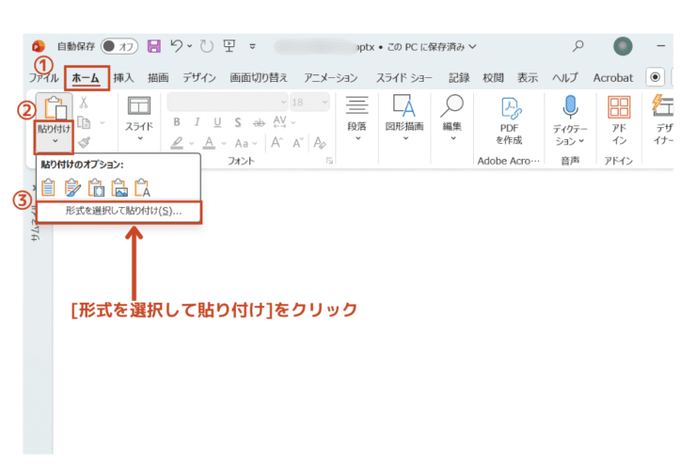Click the new スライド layout icon

[139, 106]
